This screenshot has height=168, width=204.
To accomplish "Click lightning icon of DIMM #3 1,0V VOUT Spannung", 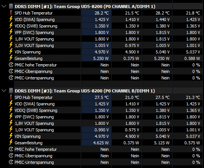I will click(11, 129).
